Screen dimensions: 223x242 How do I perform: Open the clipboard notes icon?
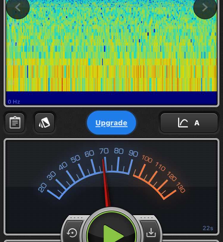(x=15, y=123)
